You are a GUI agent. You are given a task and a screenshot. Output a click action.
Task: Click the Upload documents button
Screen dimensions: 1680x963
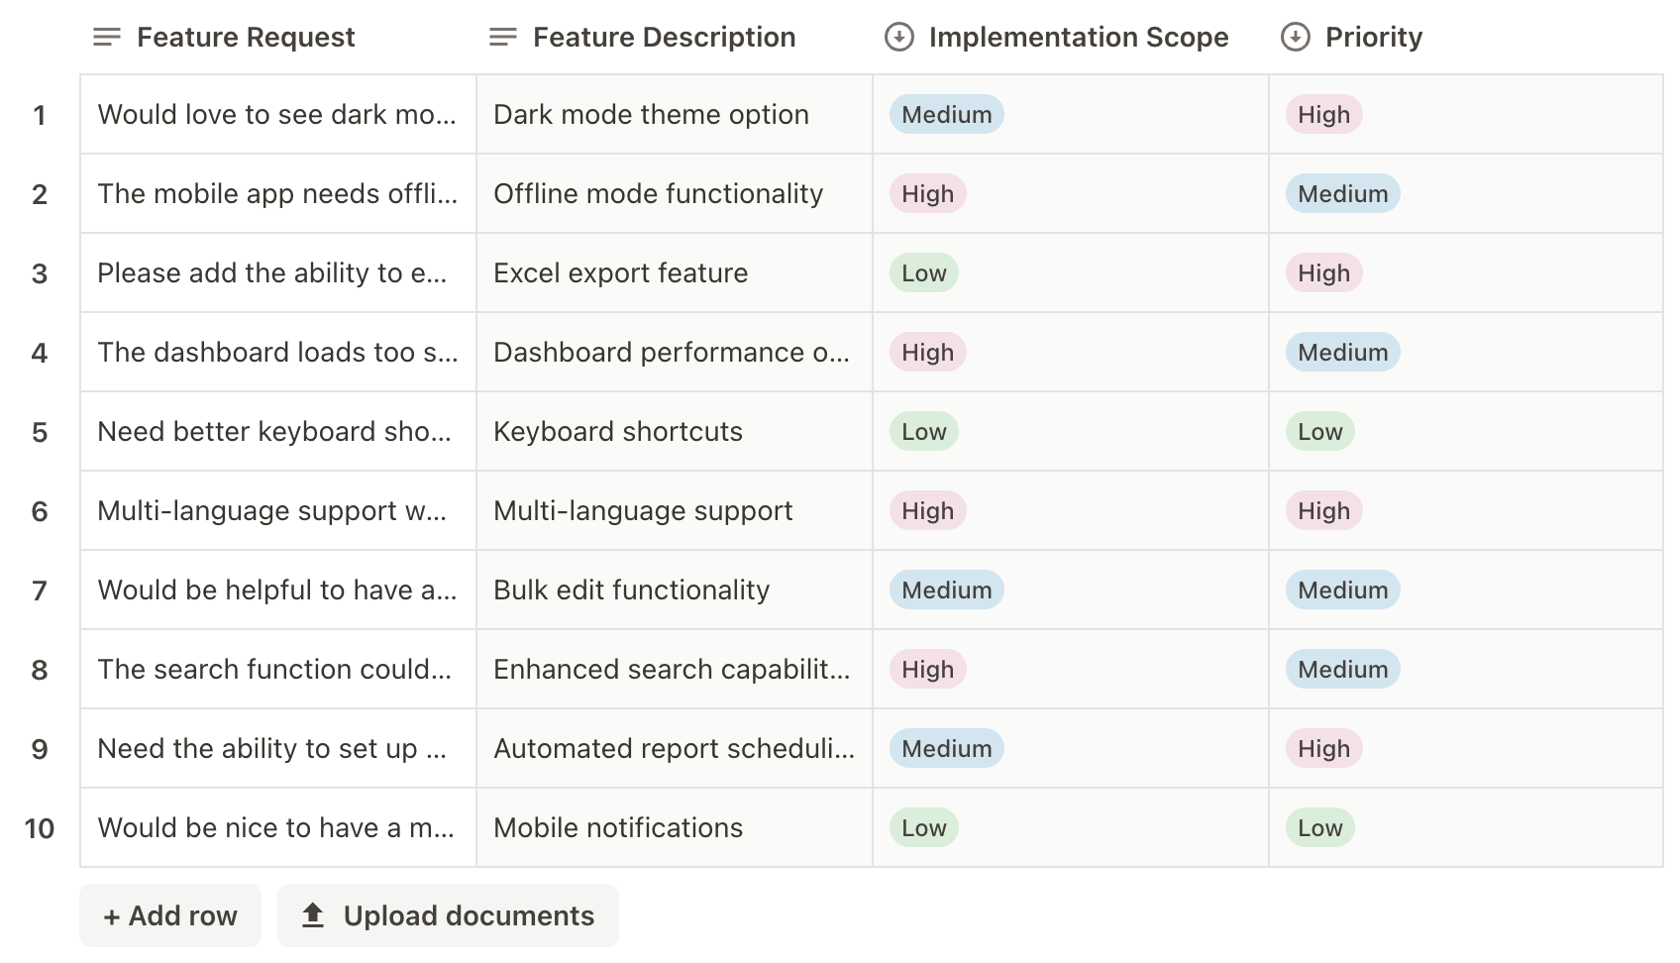pos(447,914)
